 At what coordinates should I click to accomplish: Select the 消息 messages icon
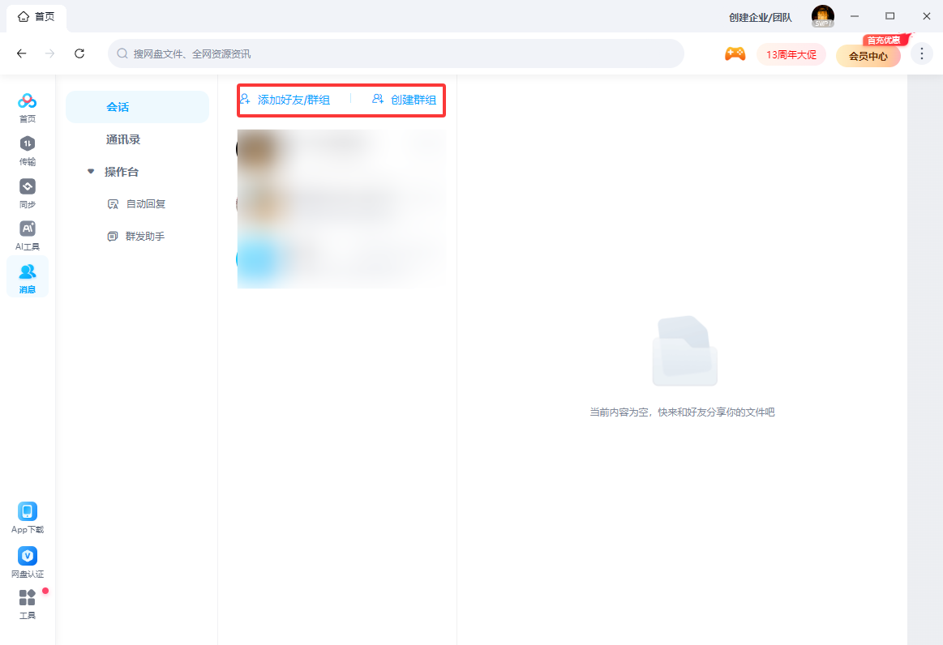tap(28, 277)
